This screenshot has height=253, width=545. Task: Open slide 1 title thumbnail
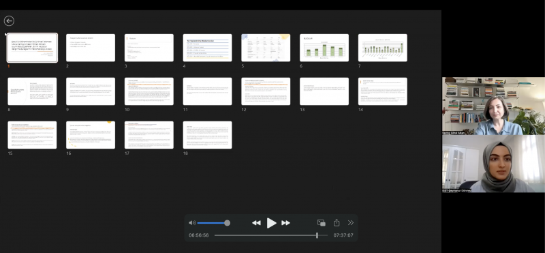click(32, 48)
